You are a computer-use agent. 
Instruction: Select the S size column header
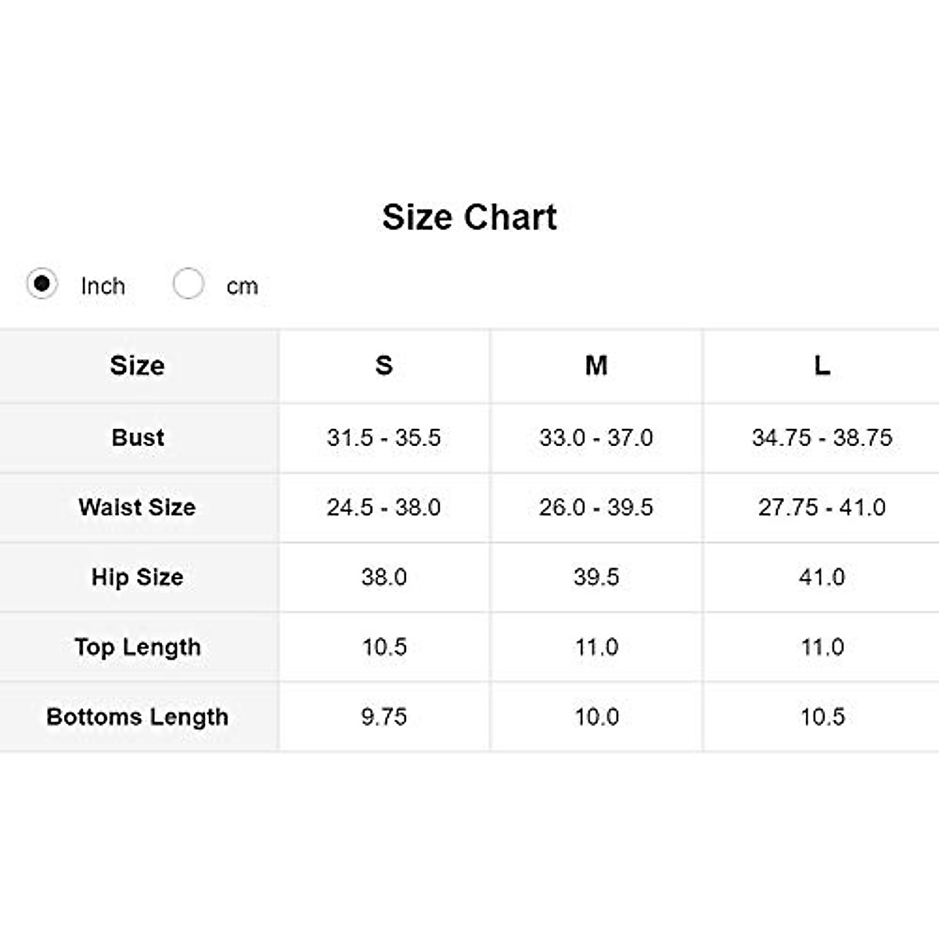pyautogui.click(x=383, y=365)
